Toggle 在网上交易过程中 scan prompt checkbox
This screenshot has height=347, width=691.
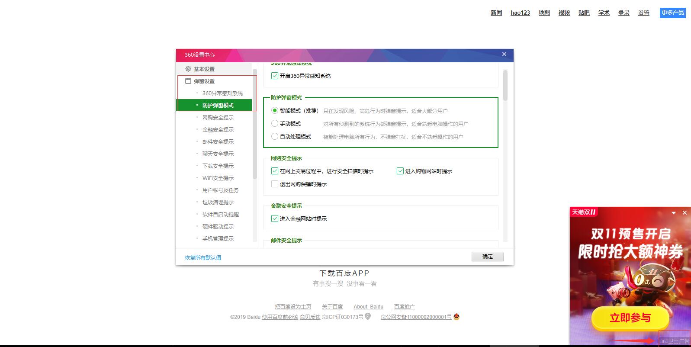coord(274,171)
